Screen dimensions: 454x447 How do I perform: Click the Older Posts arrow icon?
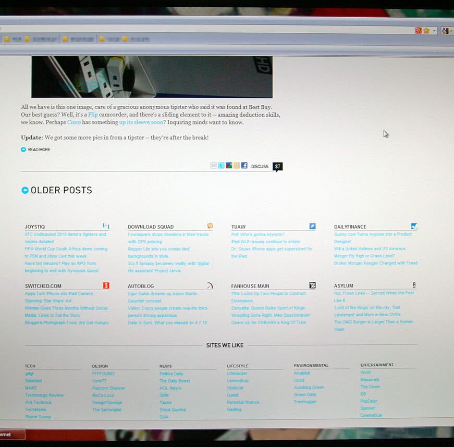25,190
